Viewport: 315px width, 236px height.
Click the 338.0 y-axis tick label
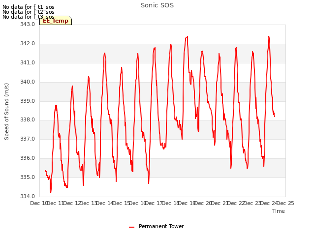[x=28, y=120]
